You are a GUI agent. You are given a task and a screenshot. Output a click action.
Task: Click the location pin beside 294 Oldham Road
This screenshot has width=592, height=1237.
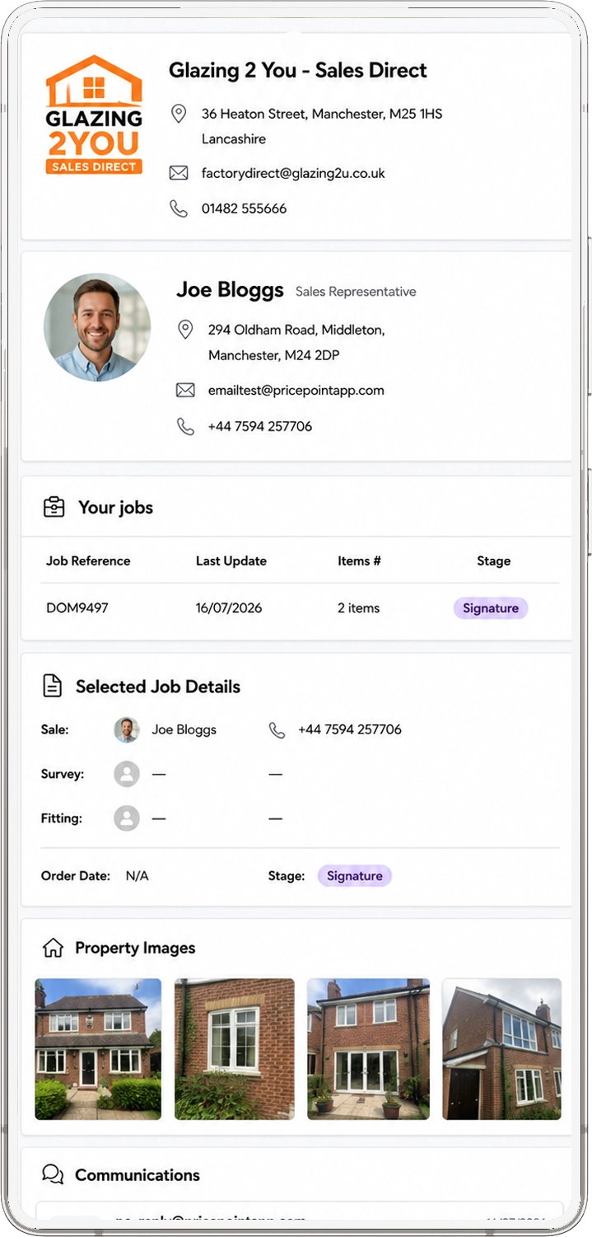click(185, 330)
